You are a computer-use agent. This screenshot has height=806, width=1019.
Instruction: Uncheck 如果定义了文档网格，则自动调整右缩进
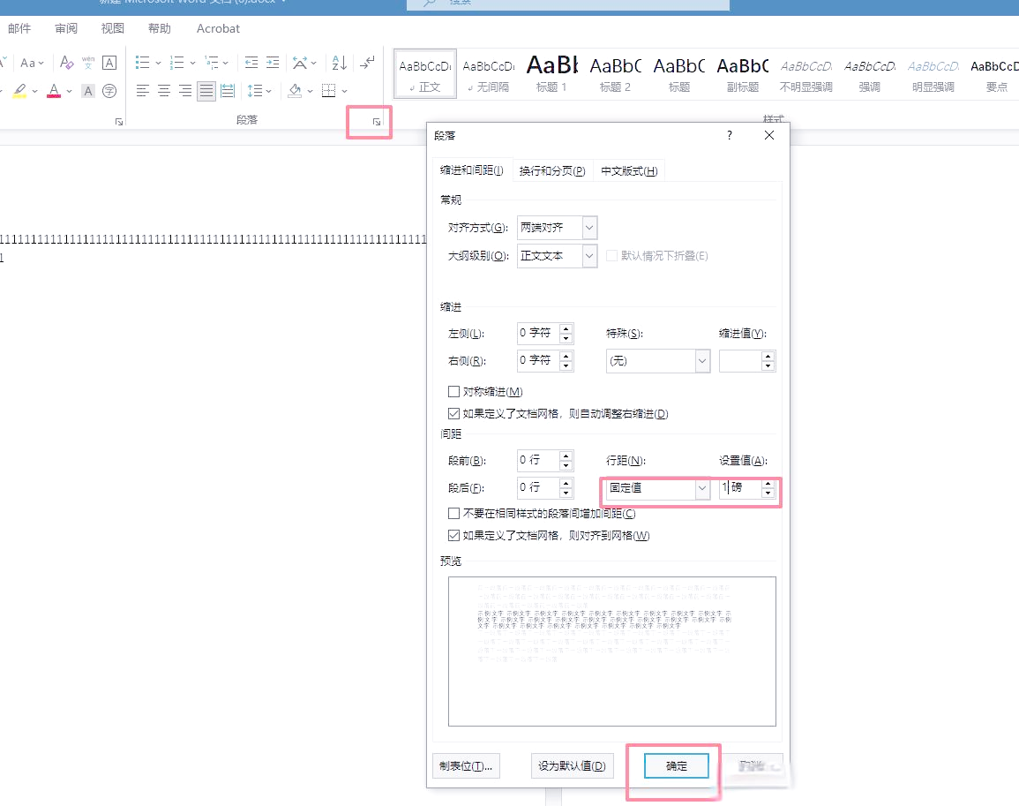click(453, 413)
